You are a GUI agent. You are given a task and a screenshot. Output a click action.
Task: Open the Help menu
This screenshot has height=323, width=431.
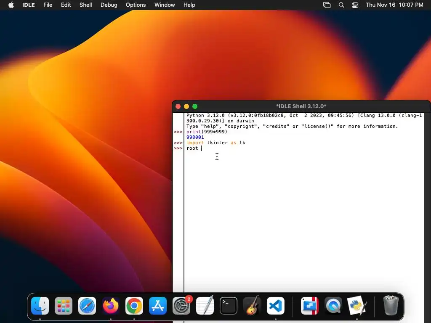coord(189,5)
